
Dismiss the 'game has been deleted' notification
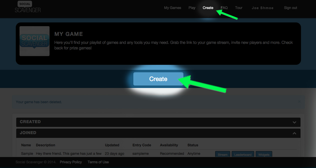coord(299,102)
